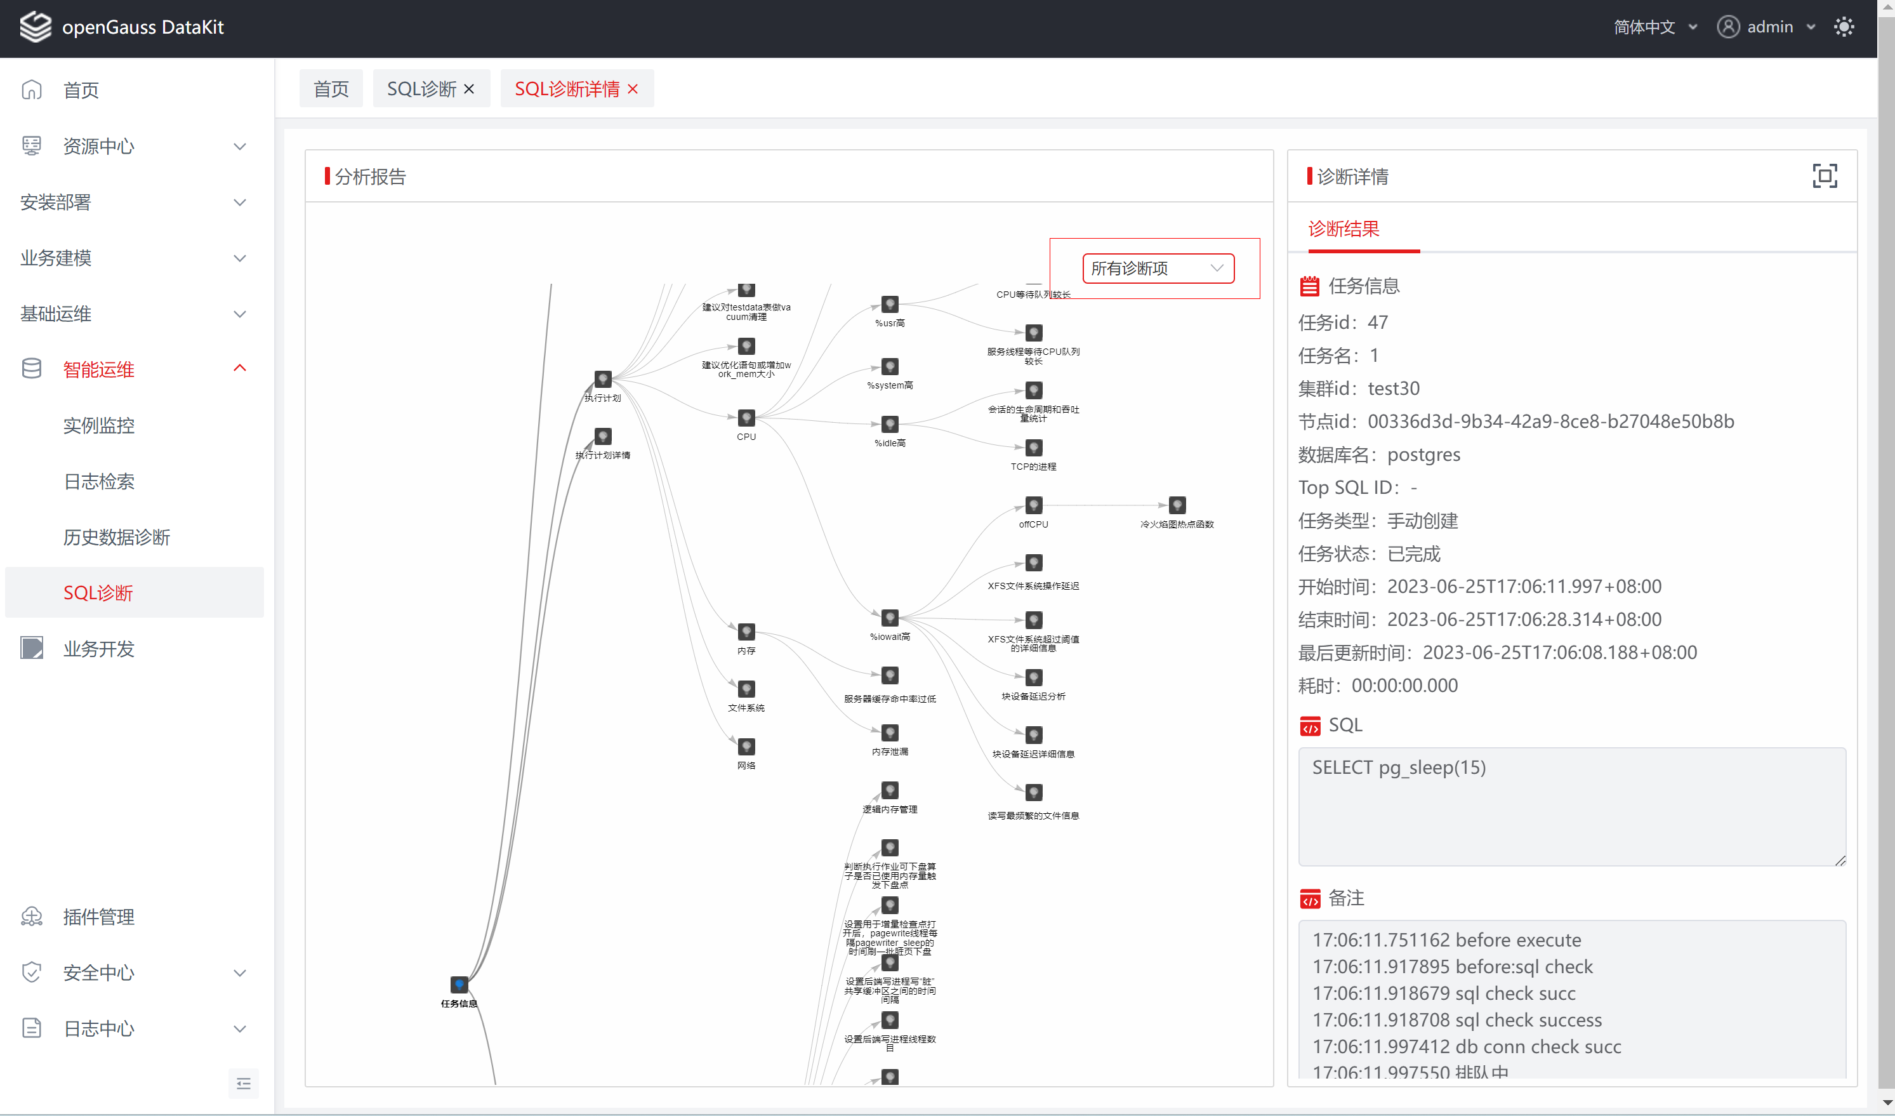Select the 任务信息 blue node icon
Image resolution: width=1895 pixels, height=1116 pixels.
(459, 985)
